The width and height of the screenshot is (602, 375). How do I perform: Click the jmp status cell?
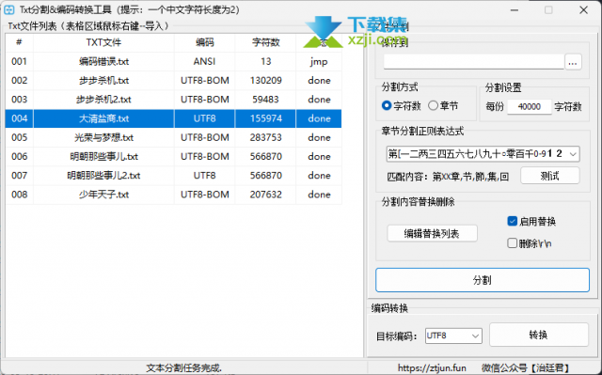pos(319,62)
